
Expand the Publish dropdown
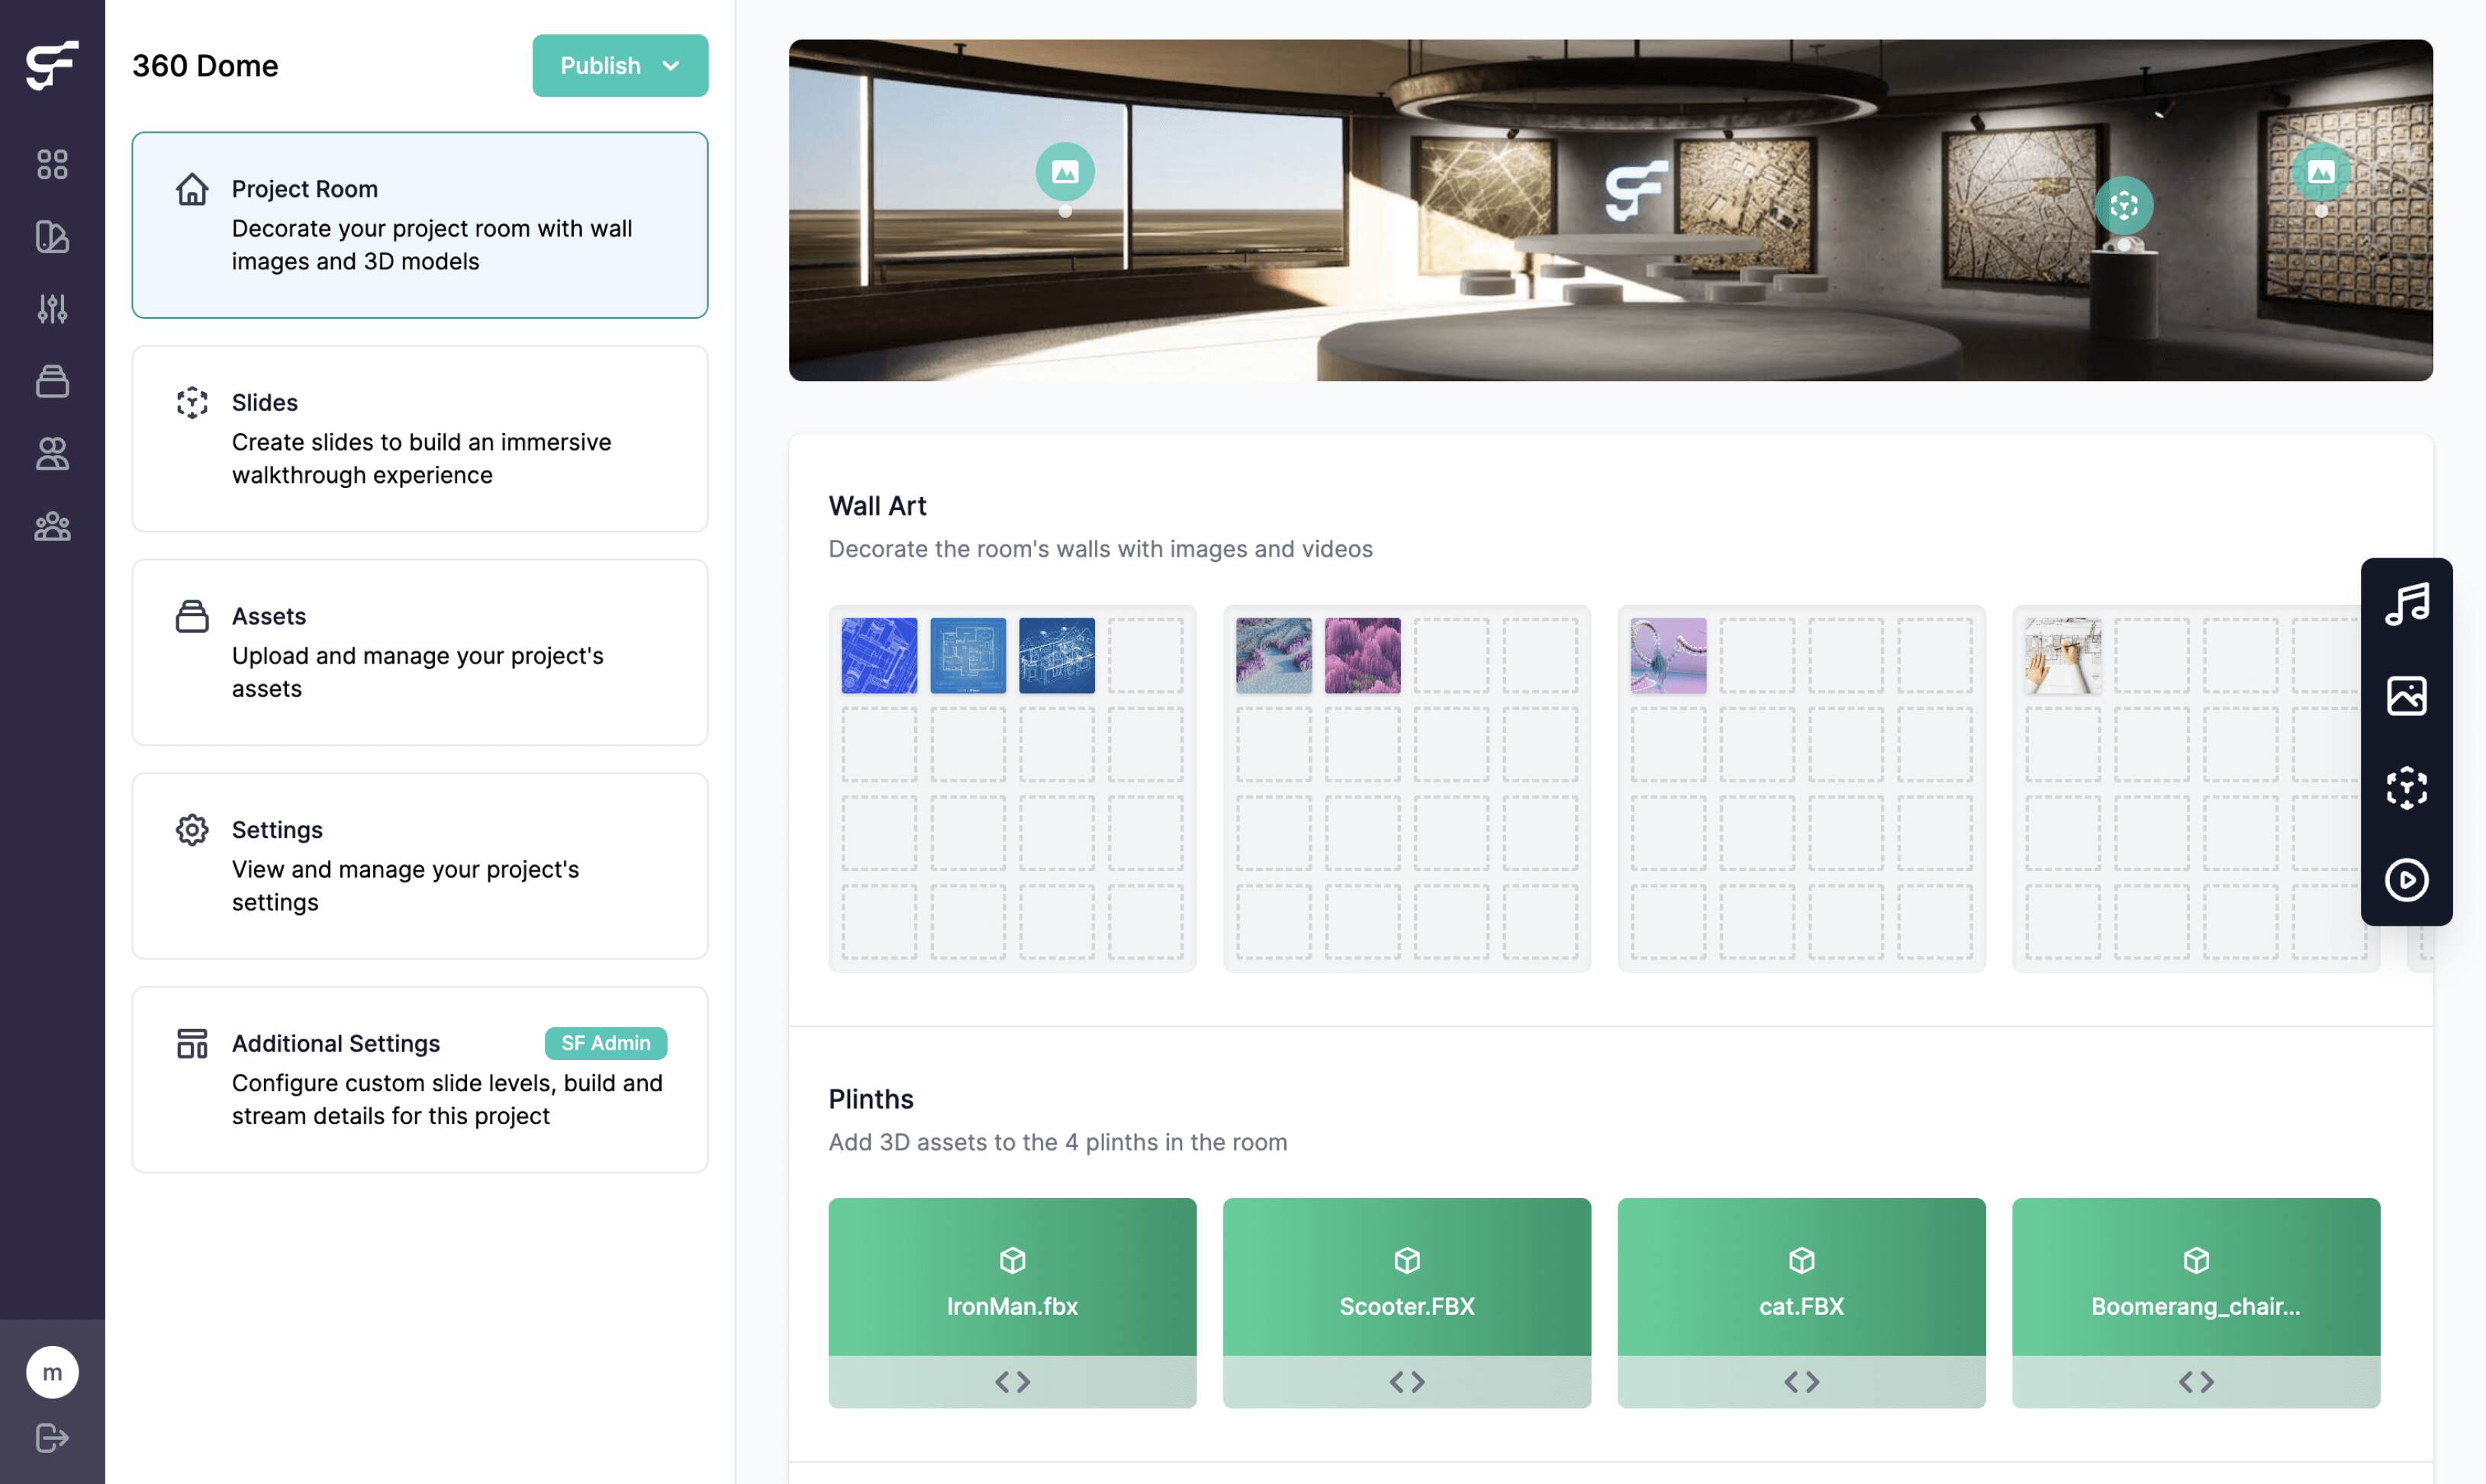(671, 66)
